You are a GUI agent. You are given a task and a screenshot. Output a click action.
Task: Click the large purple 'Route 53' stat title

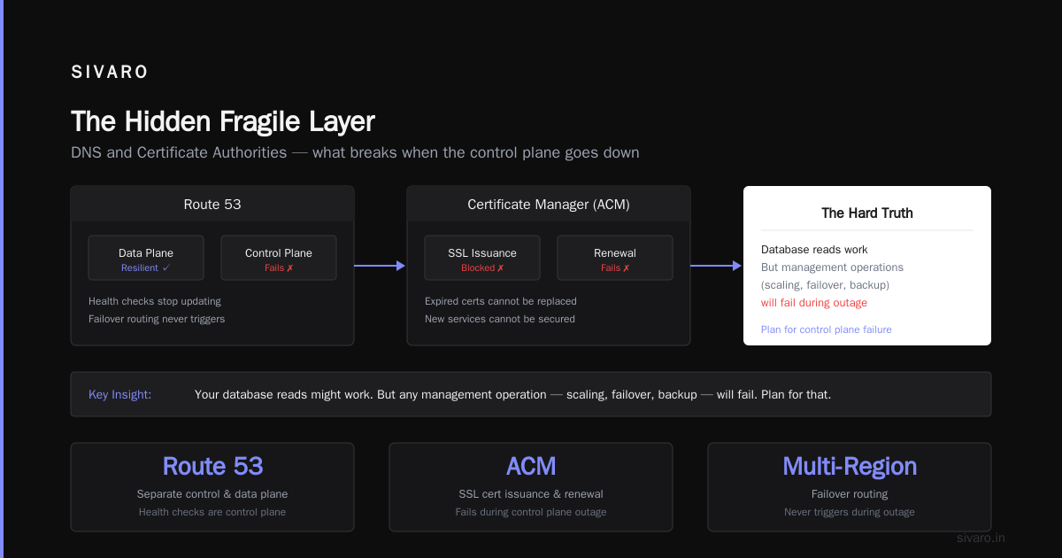[x=212, y=466]
